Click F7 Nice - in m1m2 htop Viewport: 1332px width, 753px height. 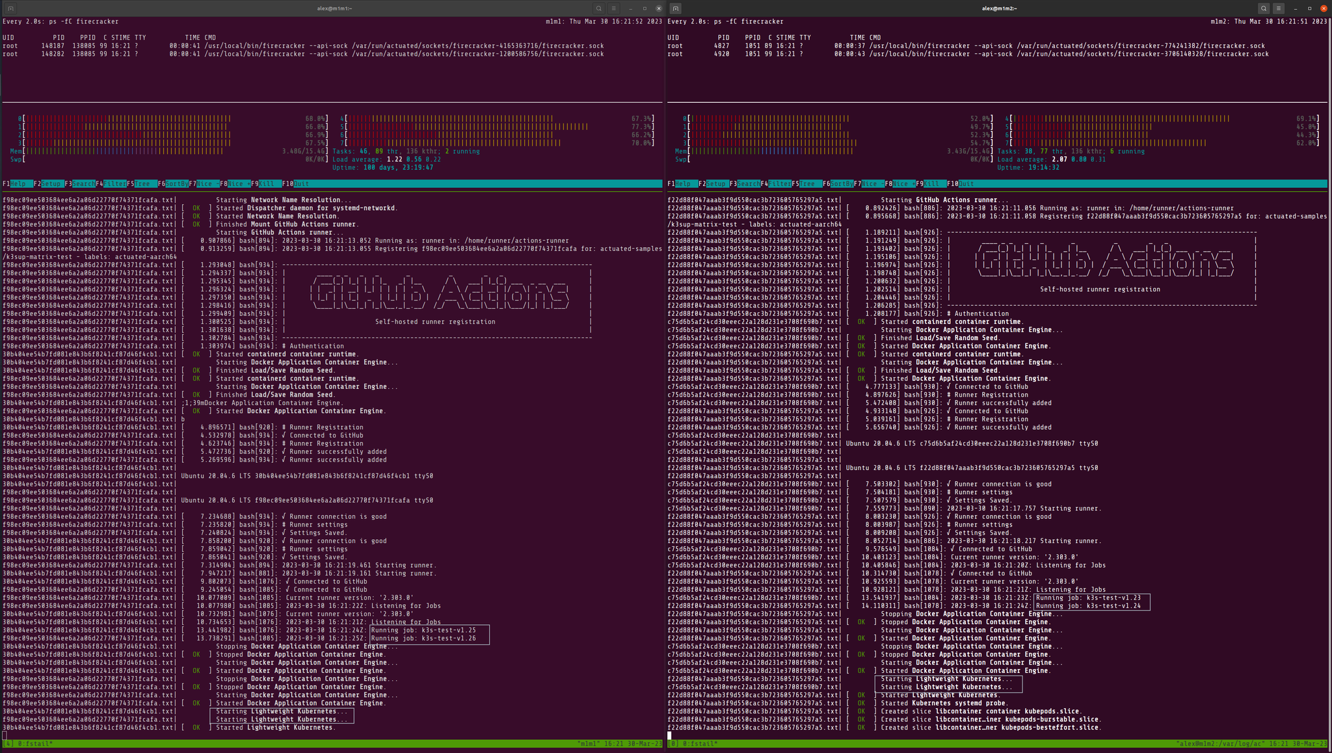(x=868, y=184)
